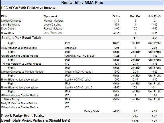Click the 1.22 event total profit
Screen dimensions: 164x123
click(x=154, y=121)
